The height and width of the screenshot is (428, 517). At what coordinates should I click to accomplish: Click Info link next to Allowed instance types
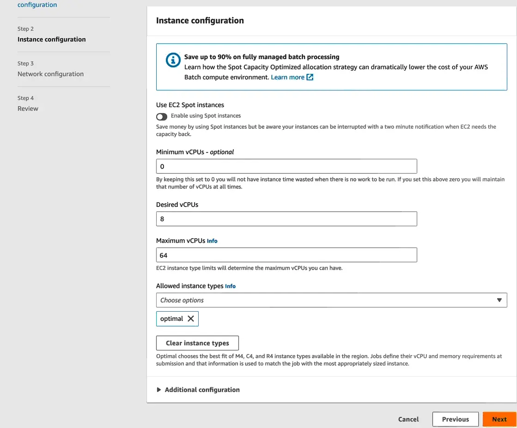[230, 286]
